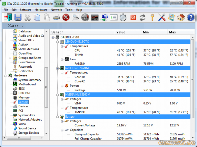The height and width of the screenshot is (147, 197).
Task: Click the Home house icon
Action: (181, 17)
